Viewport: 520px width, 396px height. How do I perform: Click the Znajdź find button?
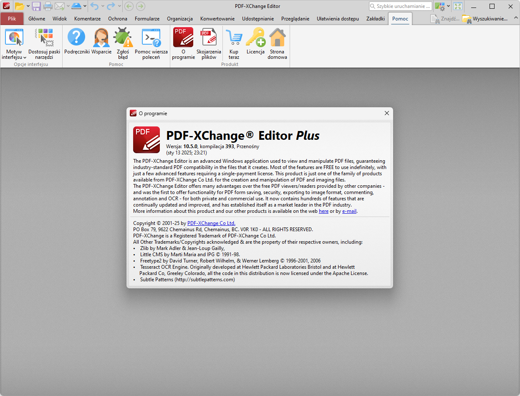(445, 19)
